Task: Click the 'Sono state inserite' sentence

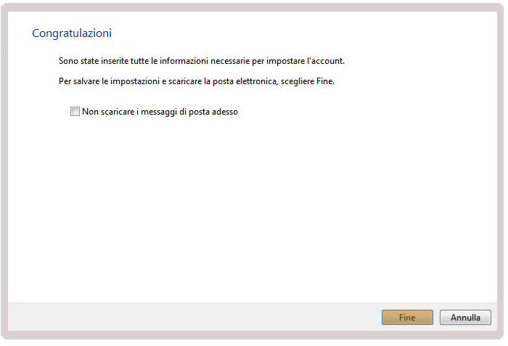Action: [202, 61]
